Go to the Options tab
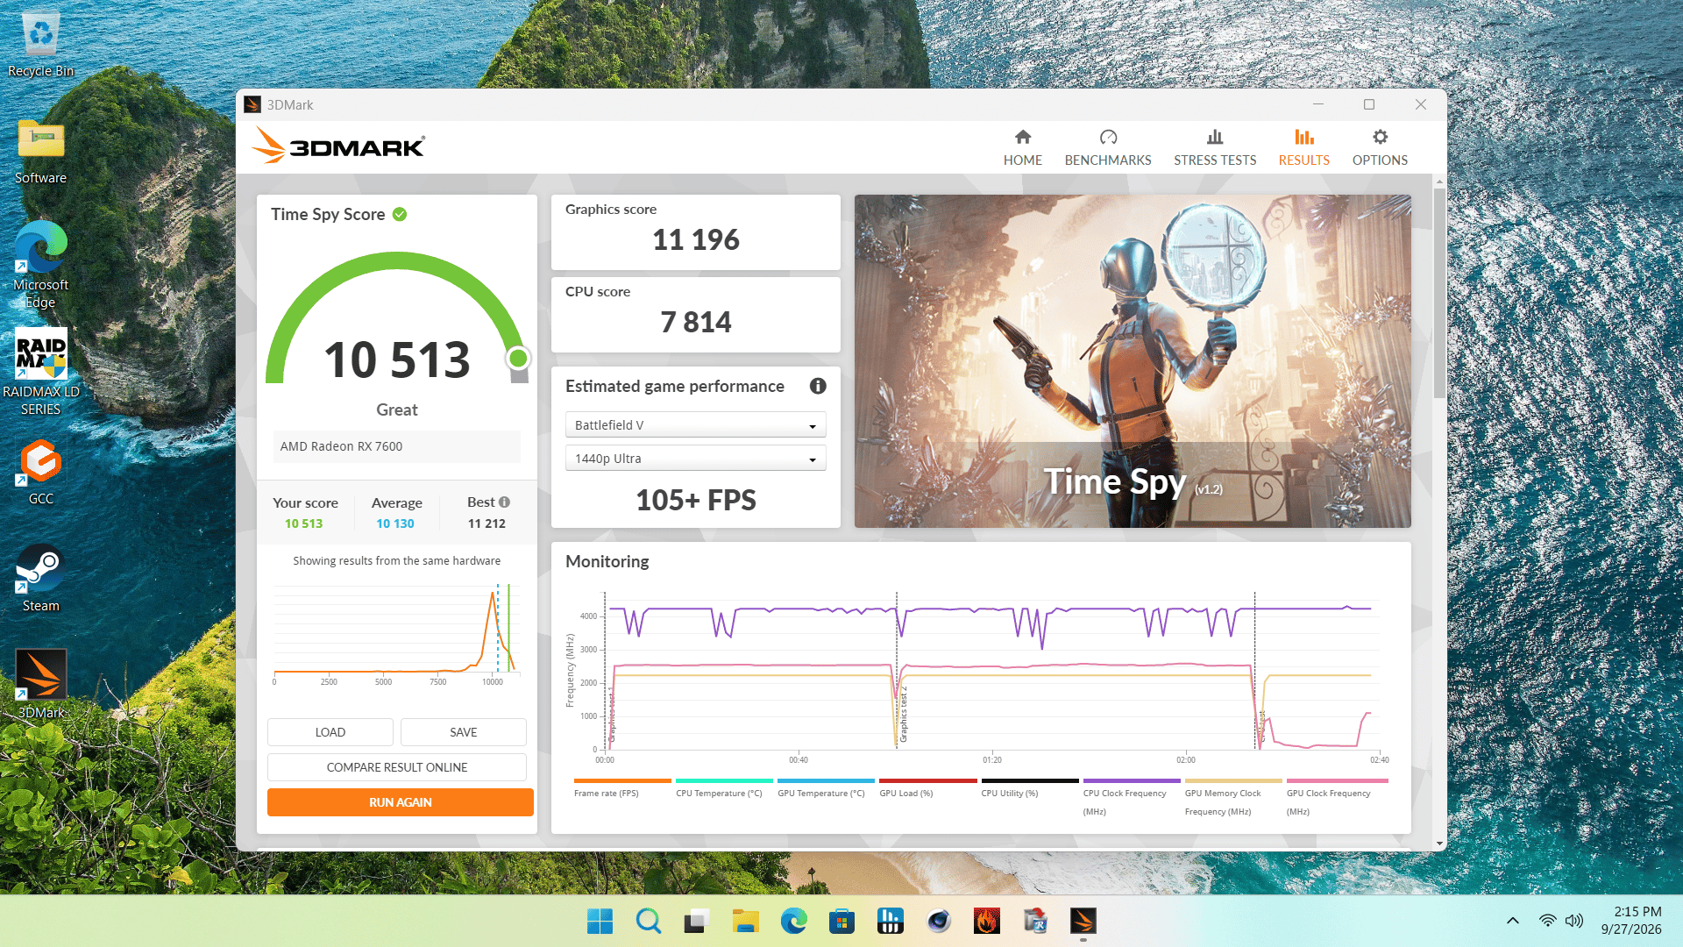Screen dimensions: 1683x947 pyautogui.click(x=1380, y=147)
